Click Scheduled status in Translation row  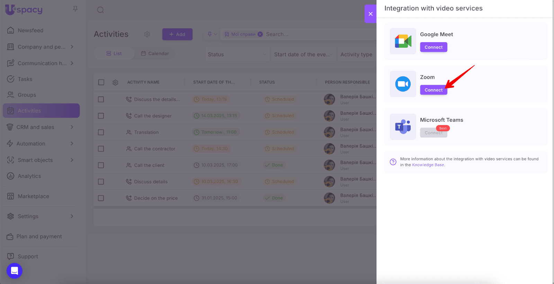tap(279, 132)
